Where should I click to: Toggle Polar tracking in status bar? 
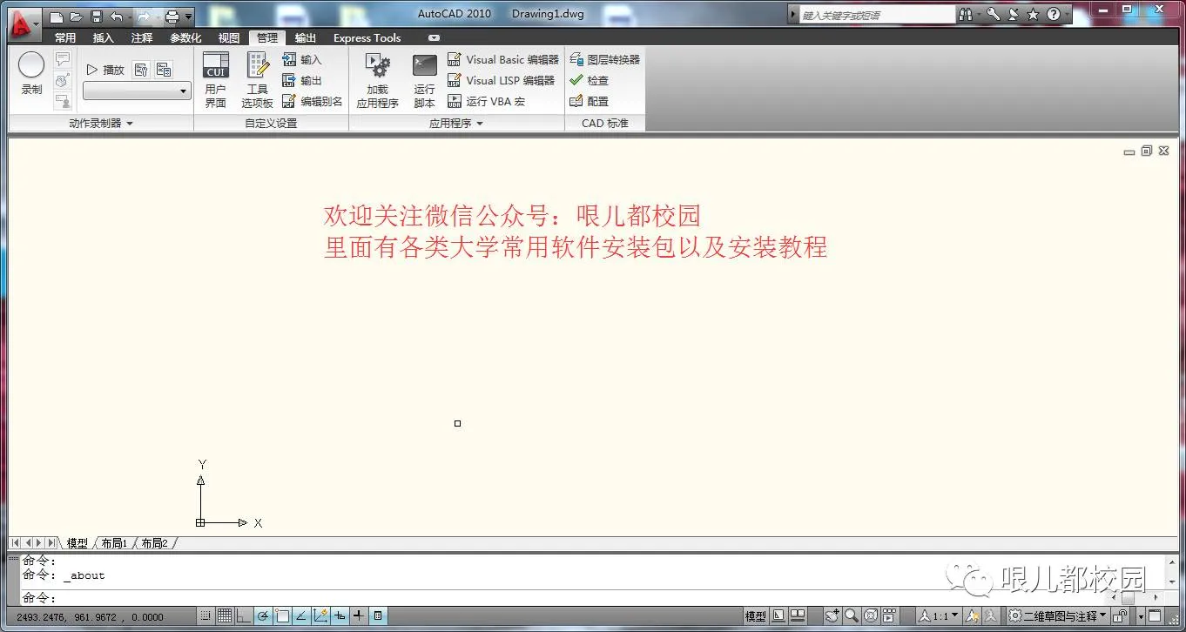pyautogui.click(x=263, y=616)
